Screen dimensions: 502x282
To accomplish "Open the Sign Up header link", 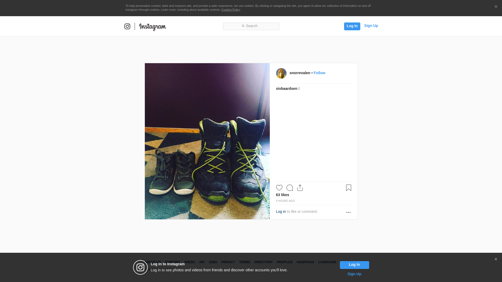I will tap(371, 26).
